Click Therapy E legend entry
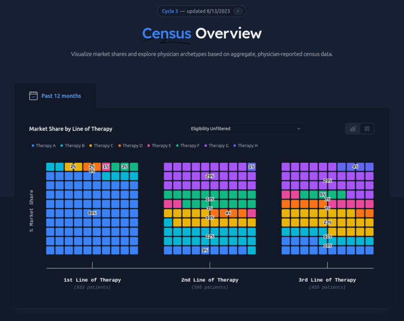Screen dimensions: 404x321 click(x=159, y=146)
